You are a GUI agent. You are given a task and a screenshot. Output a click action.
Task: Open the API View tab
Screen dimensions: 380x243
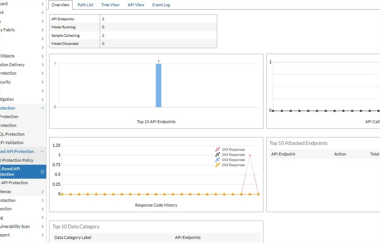coord(136,5)
